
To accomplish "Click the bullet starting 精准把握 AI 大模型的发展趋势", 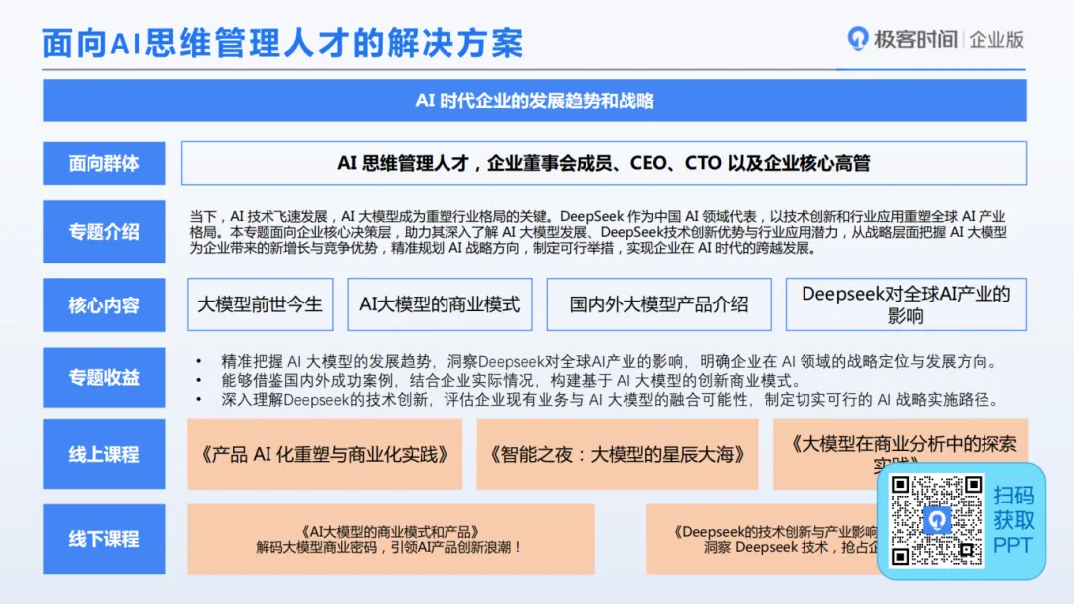I will (x=609, y=362).
